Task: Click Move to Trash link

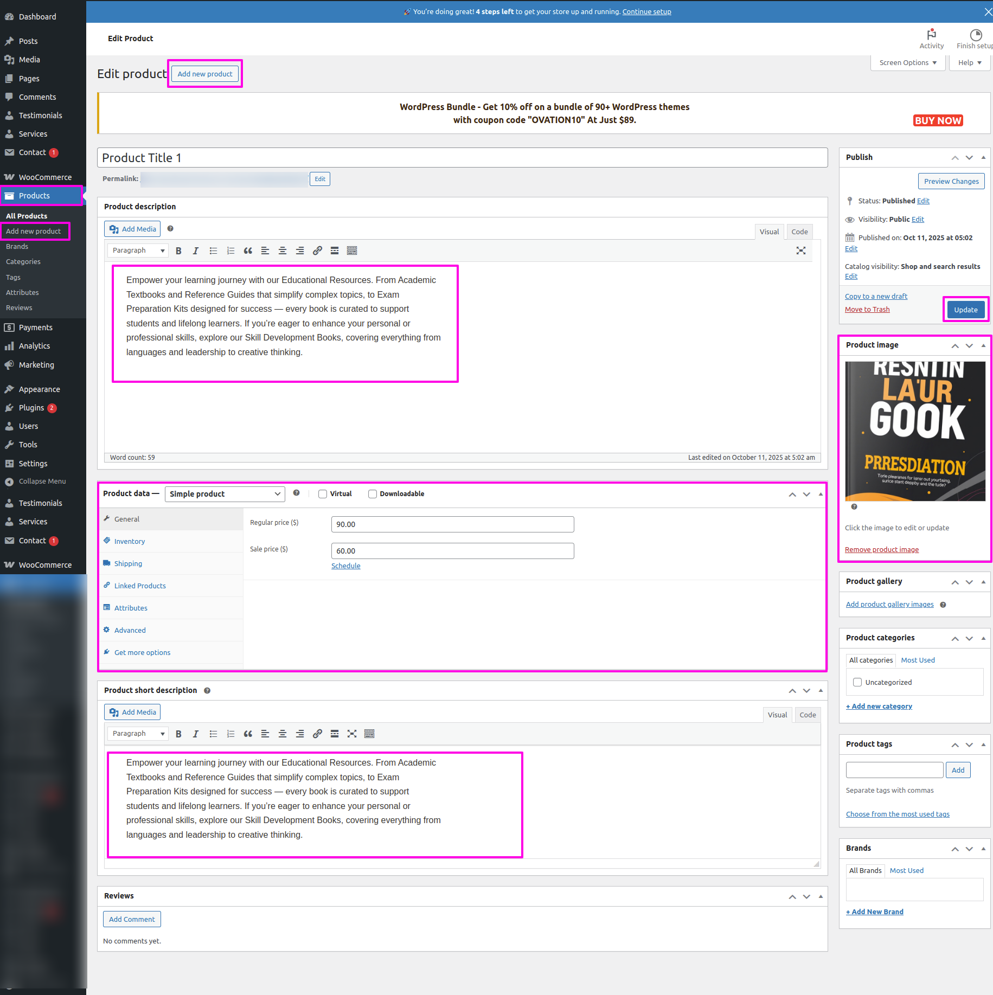Action: (x=867, y=310)
